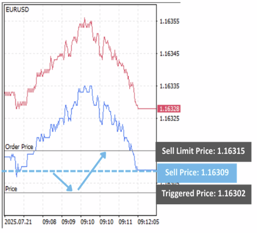The image size is (257, 233).
Task: Select the red 1.16328 ask price tag
Action: (169, 109)
